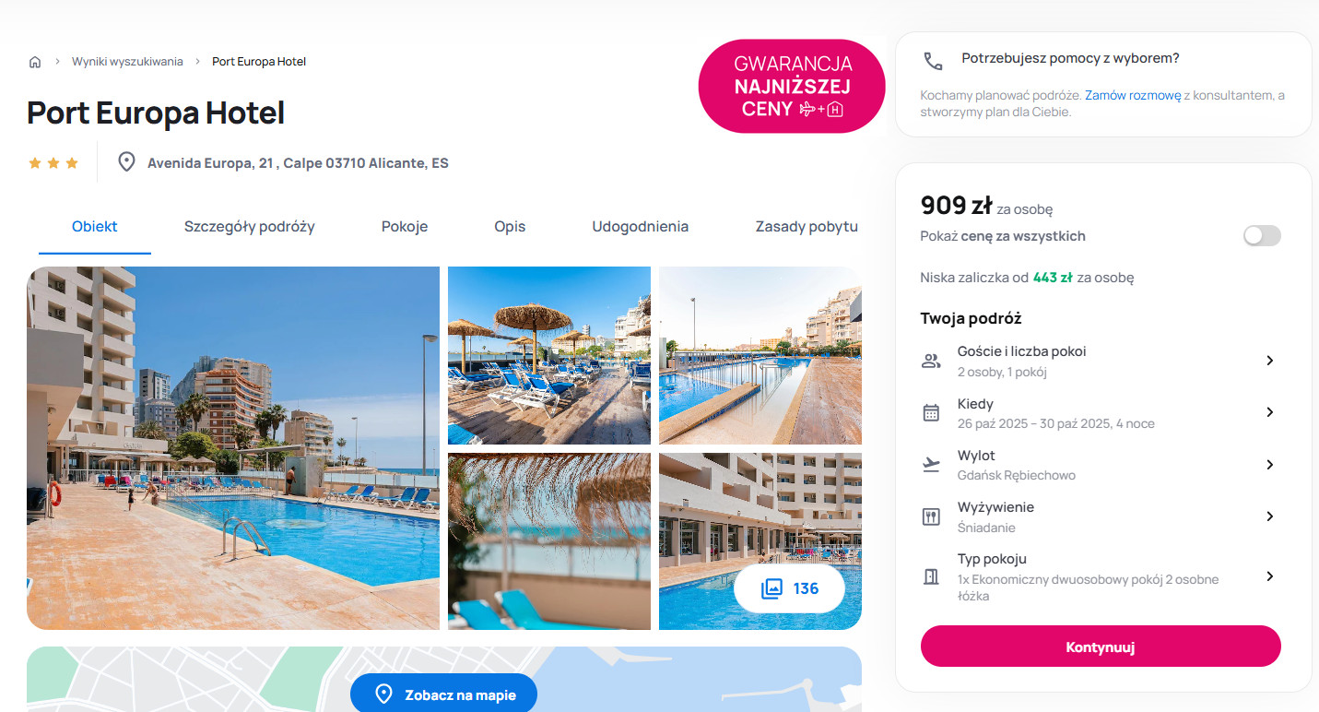Expand Goście i liczba pokoi chevron
The width and height of the screenshot is (1319, 712).
1269,361
